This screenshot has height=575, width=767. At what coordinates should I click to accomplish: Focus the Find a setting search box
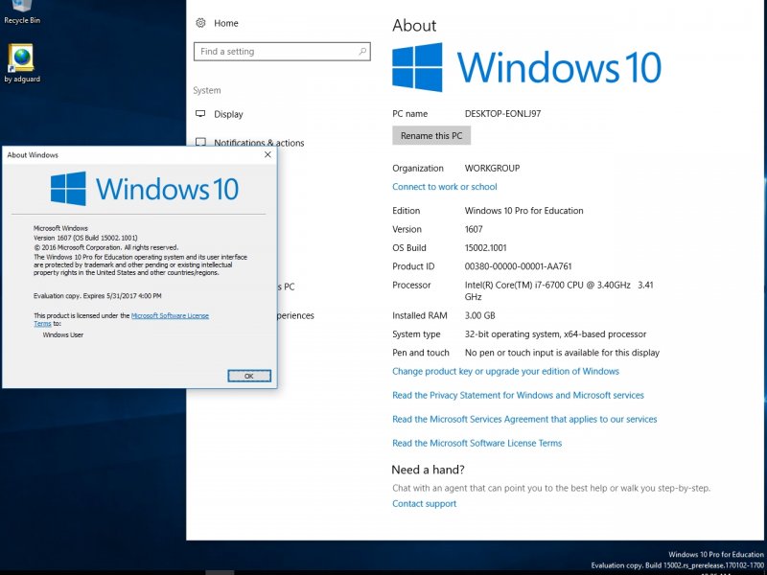coord(282,52)
